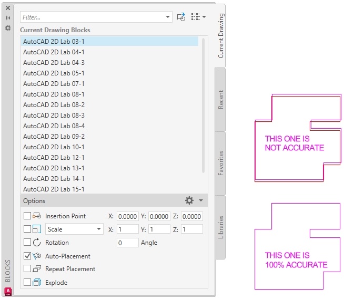Select block AutoCAD 2D Lab 08-1
Image resolution: width=344 pixels, height=298 pixels.
pos(109,94)
